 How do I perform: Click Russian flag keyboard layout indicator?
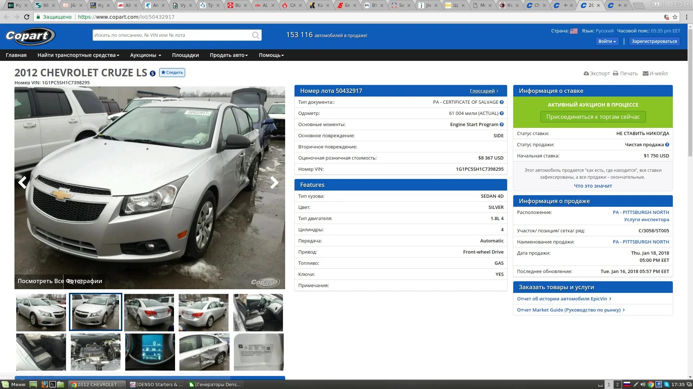[627, 384]
